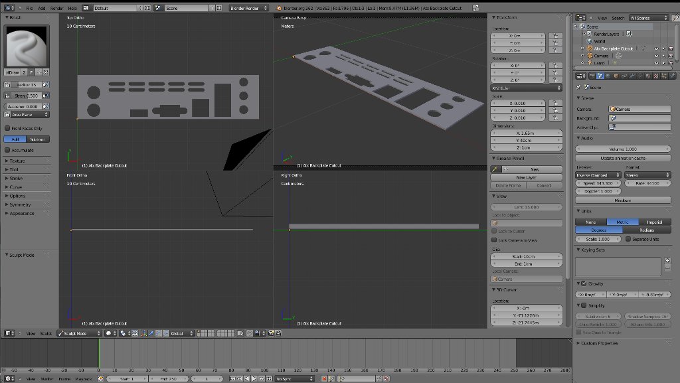Toggle visibility eye for Atx Backplate Cutout
Image resolution: width=680 pixels, height=383 pixels.
[x=655, y=48]
